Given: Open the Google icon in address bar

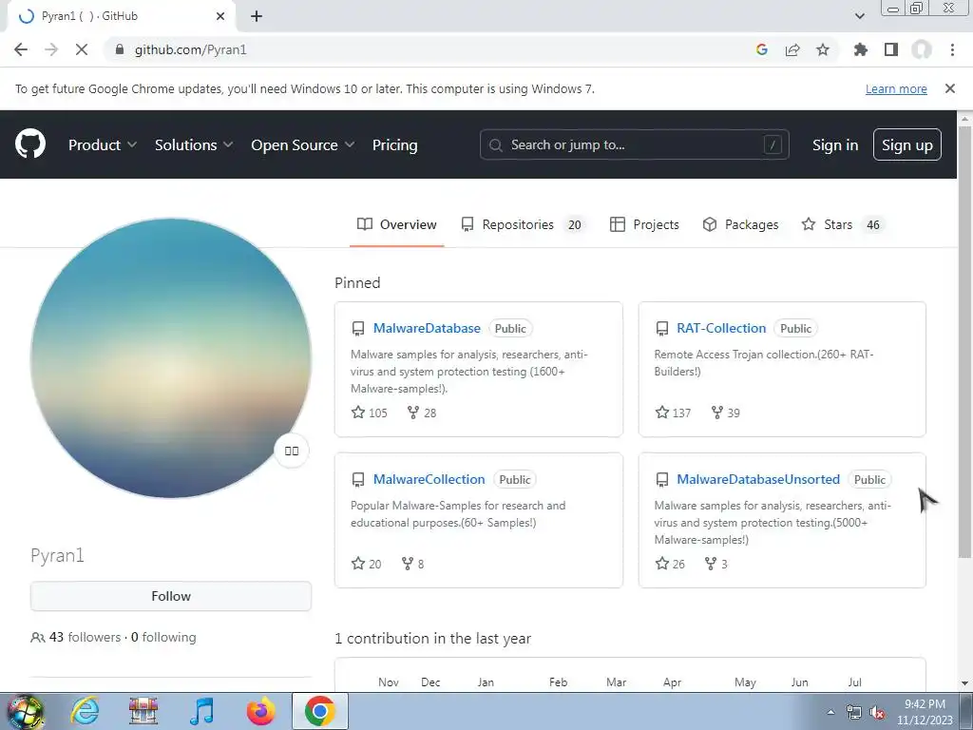Looking at the screenshot, I should [x=762, y=49].
